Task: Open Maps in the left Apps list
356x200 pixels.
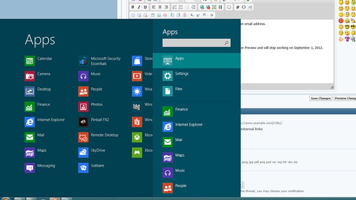Action: pos(36,153)
